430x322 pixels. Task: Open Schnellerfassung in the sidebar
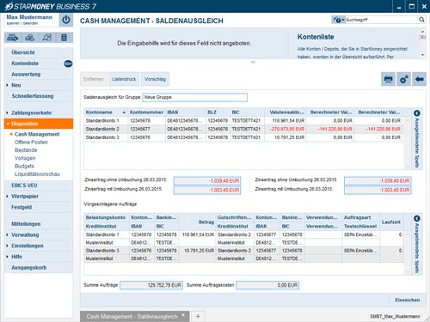pos(33,96)
